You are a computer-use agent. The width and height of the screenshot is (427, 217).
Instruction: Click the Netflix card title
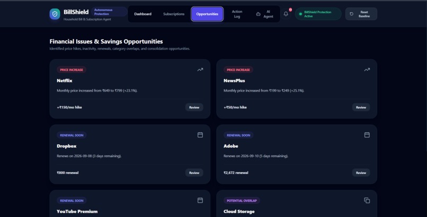tap(65, 81)
